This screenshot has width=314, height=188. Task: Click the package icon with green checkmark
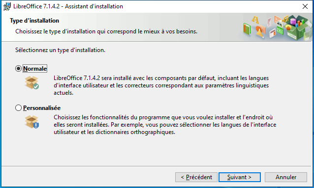tap(31, 83)
